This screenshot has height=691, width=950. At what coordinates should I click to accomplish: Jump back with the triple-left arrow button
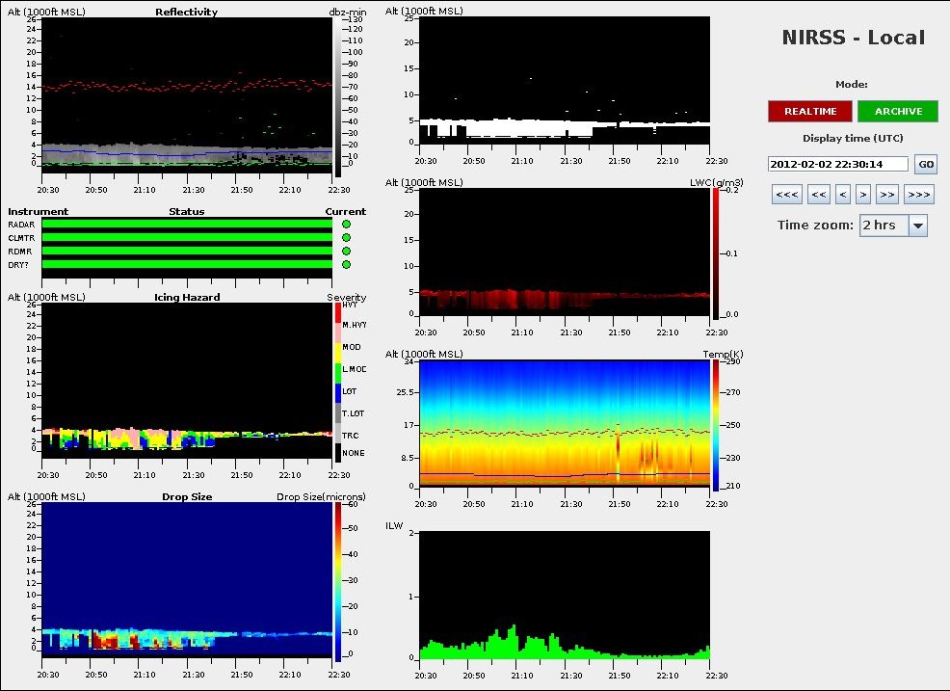(787, 195)
